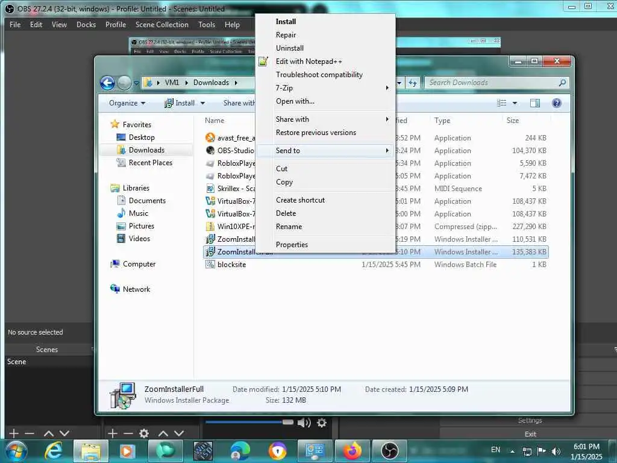Expand the Send to submenu

[325, 150]
